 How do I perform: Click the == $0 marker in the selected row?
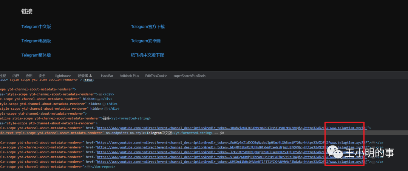(218, 133)
